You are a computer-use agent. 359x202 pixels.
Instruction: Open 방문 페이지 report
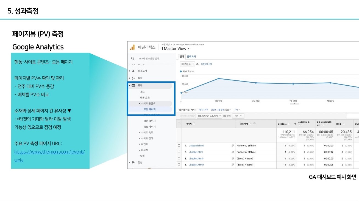pyautogui.click(x=150, y=121)
